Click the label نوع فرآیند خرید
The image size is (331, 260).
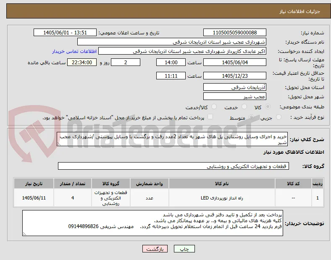click(x=307, y=117)
